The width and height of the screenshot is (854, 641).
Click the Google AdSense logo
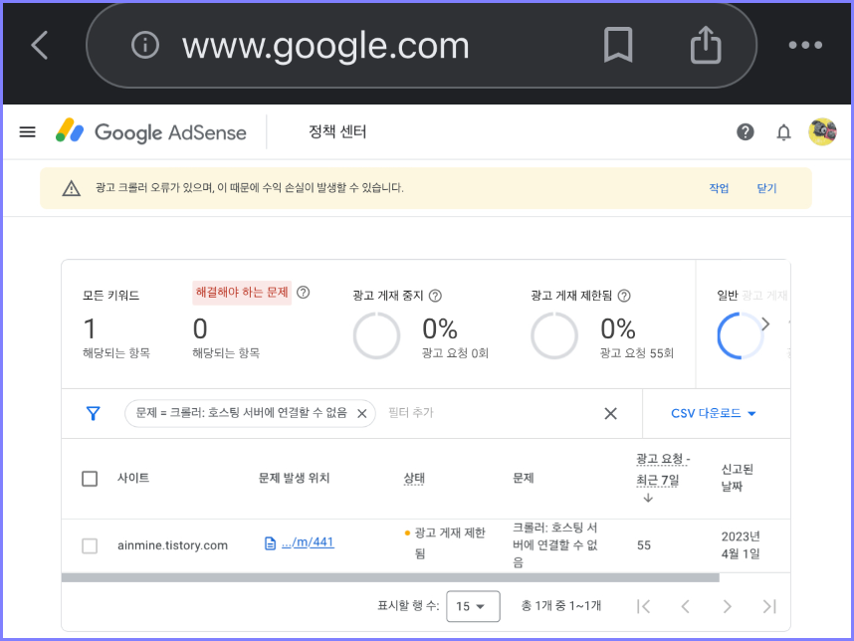click(151, 131)
